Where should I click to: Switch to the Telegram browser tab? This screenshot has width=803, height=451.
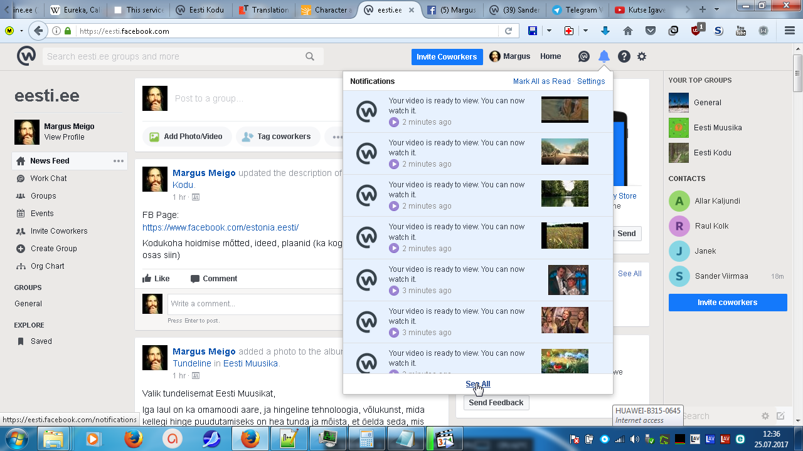[577, 10]
